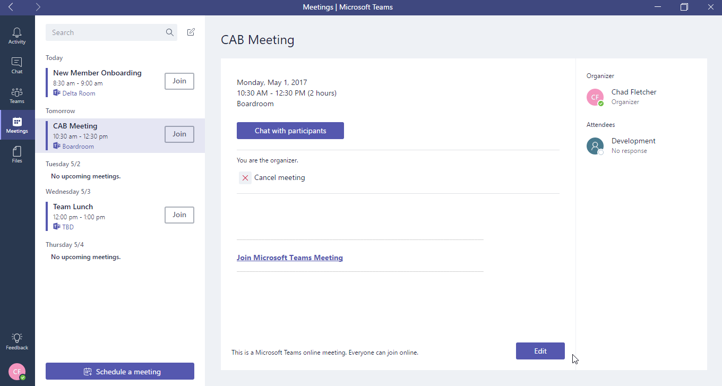Click the 10:30 AM - 12:30 PM (2 hours) text

click(x=287, y=93)
